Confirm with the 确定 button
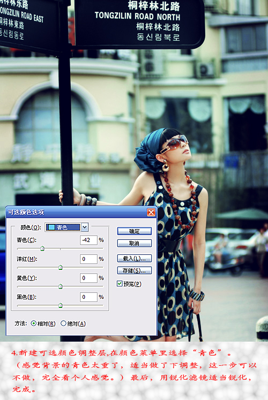This screenshot has height=400, width=268. pyautogui.click(x=134, y=231)
